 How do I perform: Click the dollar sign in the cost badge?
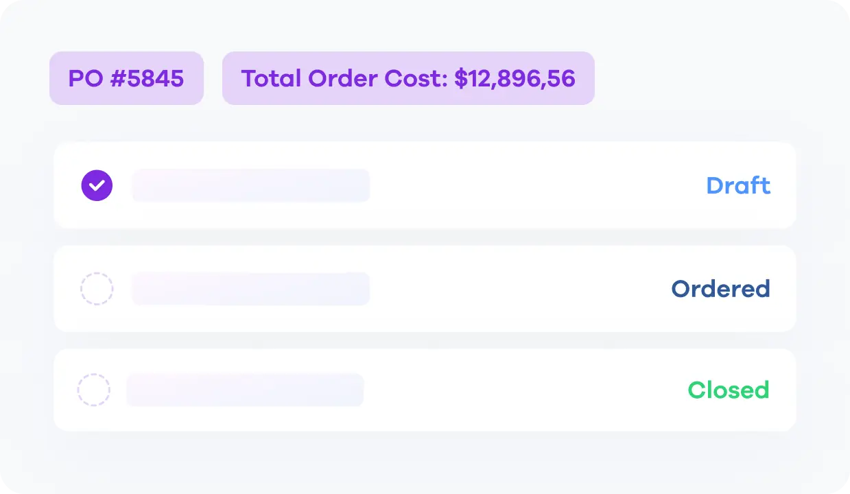click(460, 78)
